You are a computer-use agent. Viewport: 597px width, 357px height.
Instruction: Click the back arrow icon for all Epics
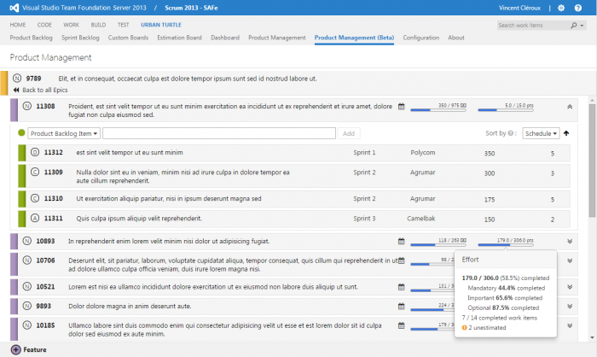[16, 90]
